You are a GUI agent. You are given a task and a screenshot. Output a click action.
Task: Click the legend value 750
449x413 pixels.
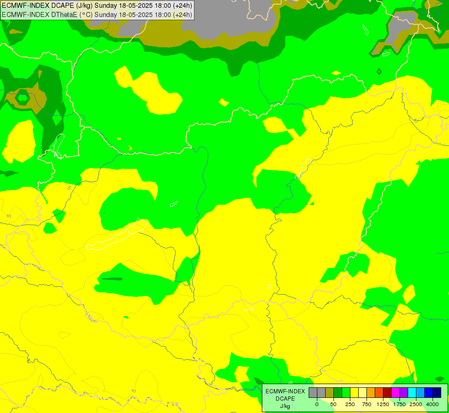pyautogui.click(x=366, y=404)
